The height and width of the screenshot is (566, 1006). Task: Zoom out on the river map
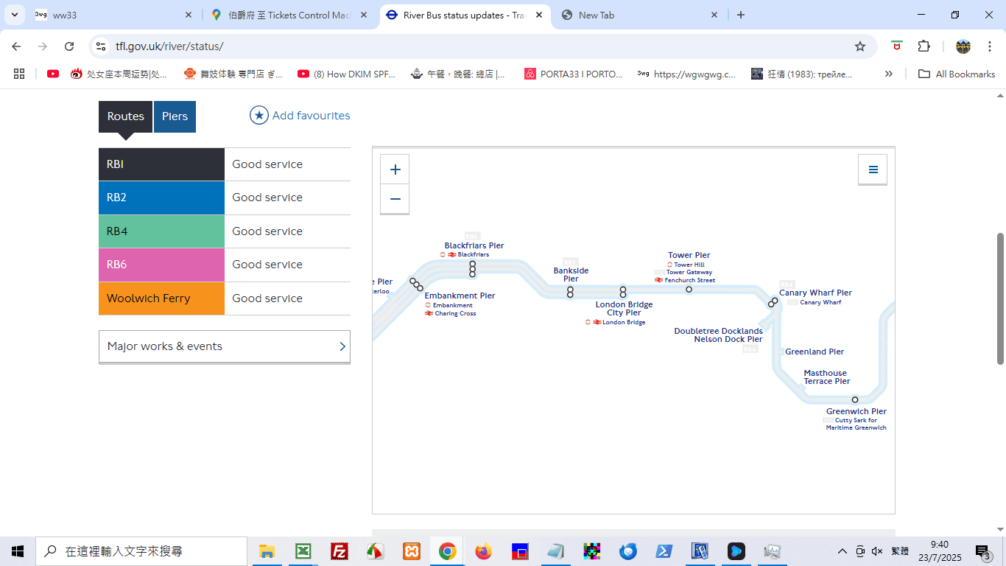395,199
